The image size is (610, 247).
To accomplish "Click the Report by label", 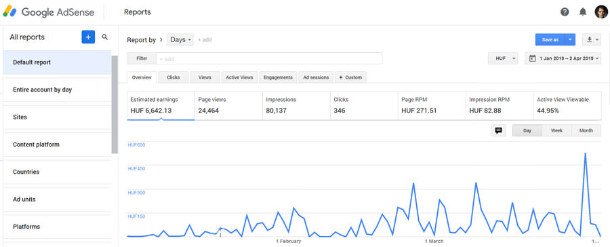I will point(141,40).
